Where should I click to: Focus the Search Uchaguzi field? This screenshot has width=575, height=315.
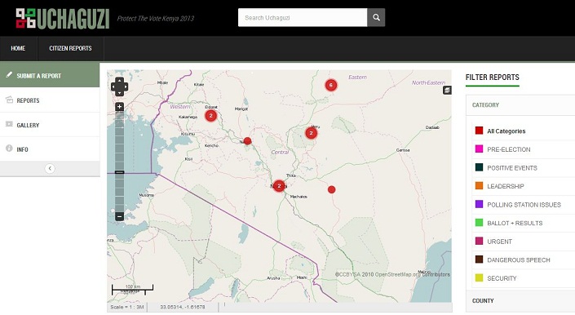pyautogui.click(x=303, y=17)
